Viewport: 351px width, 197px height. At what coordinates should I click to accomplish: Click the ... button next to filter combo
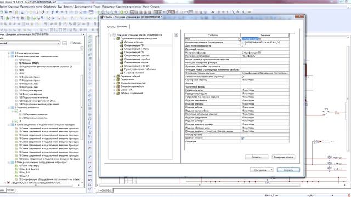pos(65,43)
